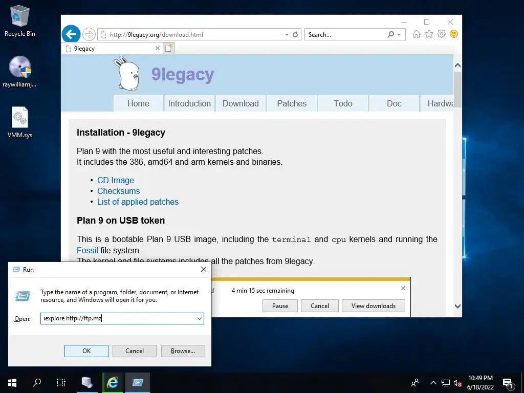Open the Patches navigation tab
The width and height of the screenshot is (524, 393).
coord(292,103)
